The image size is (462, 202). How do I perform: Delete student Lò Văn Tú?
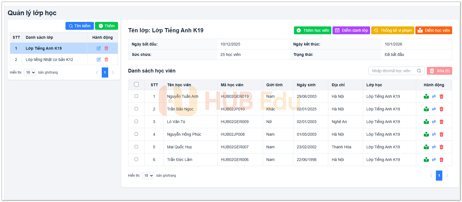pyautogui.click(x=441, y=122)
